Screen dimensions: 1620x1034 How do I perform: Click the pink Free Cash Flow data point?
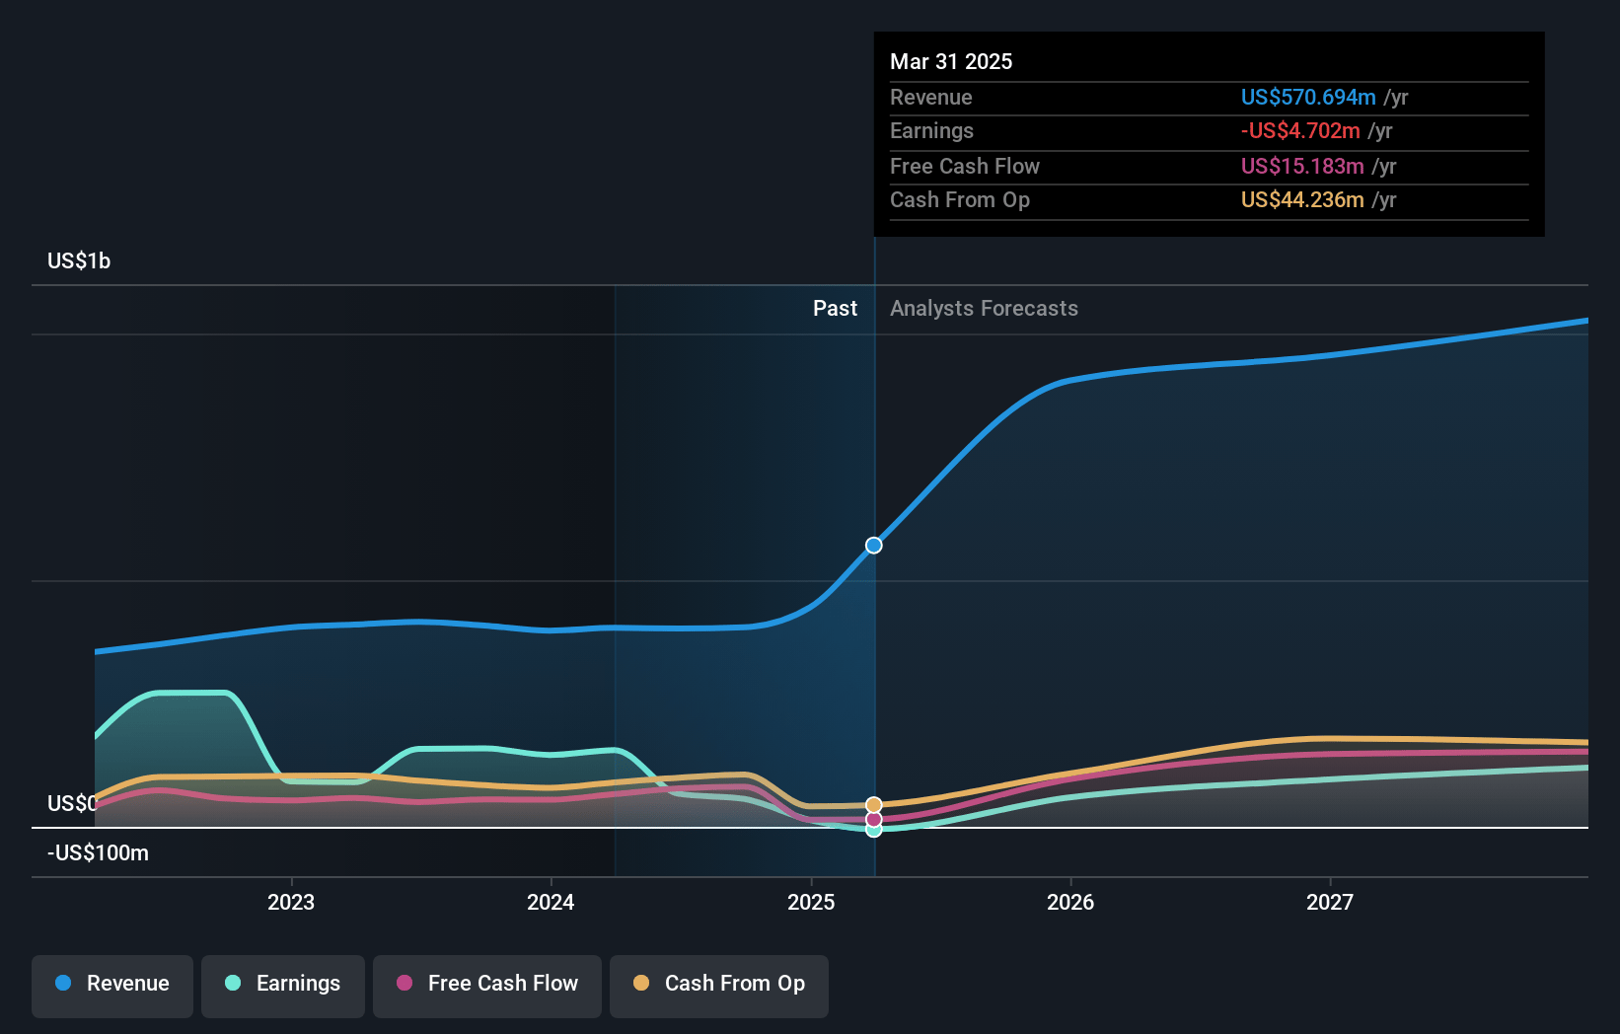874,820
